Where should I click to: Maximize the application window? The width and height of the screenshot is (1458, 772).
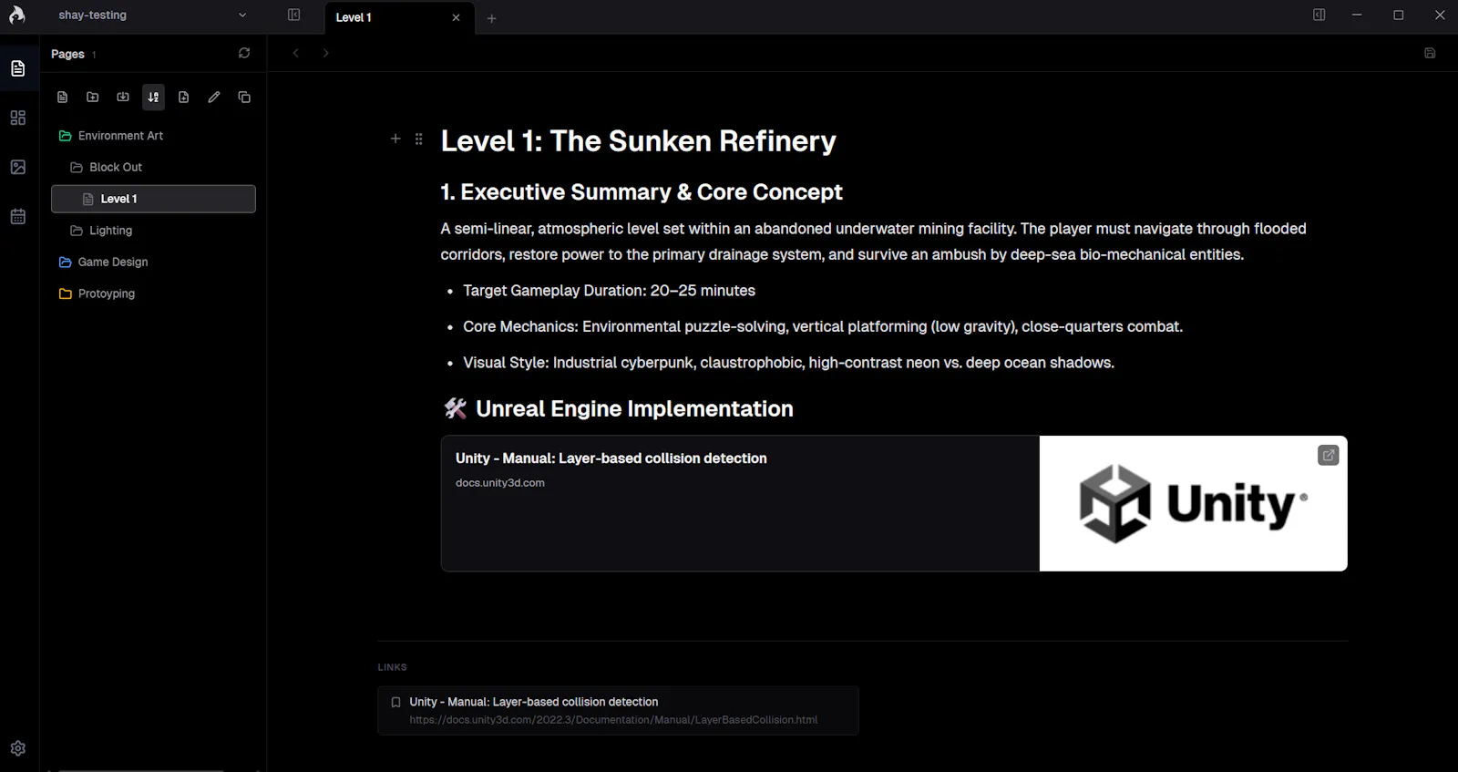pos(1399,15)
